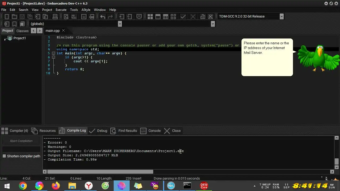Click the Delete Profiling Information icon

tap(210, 16)
